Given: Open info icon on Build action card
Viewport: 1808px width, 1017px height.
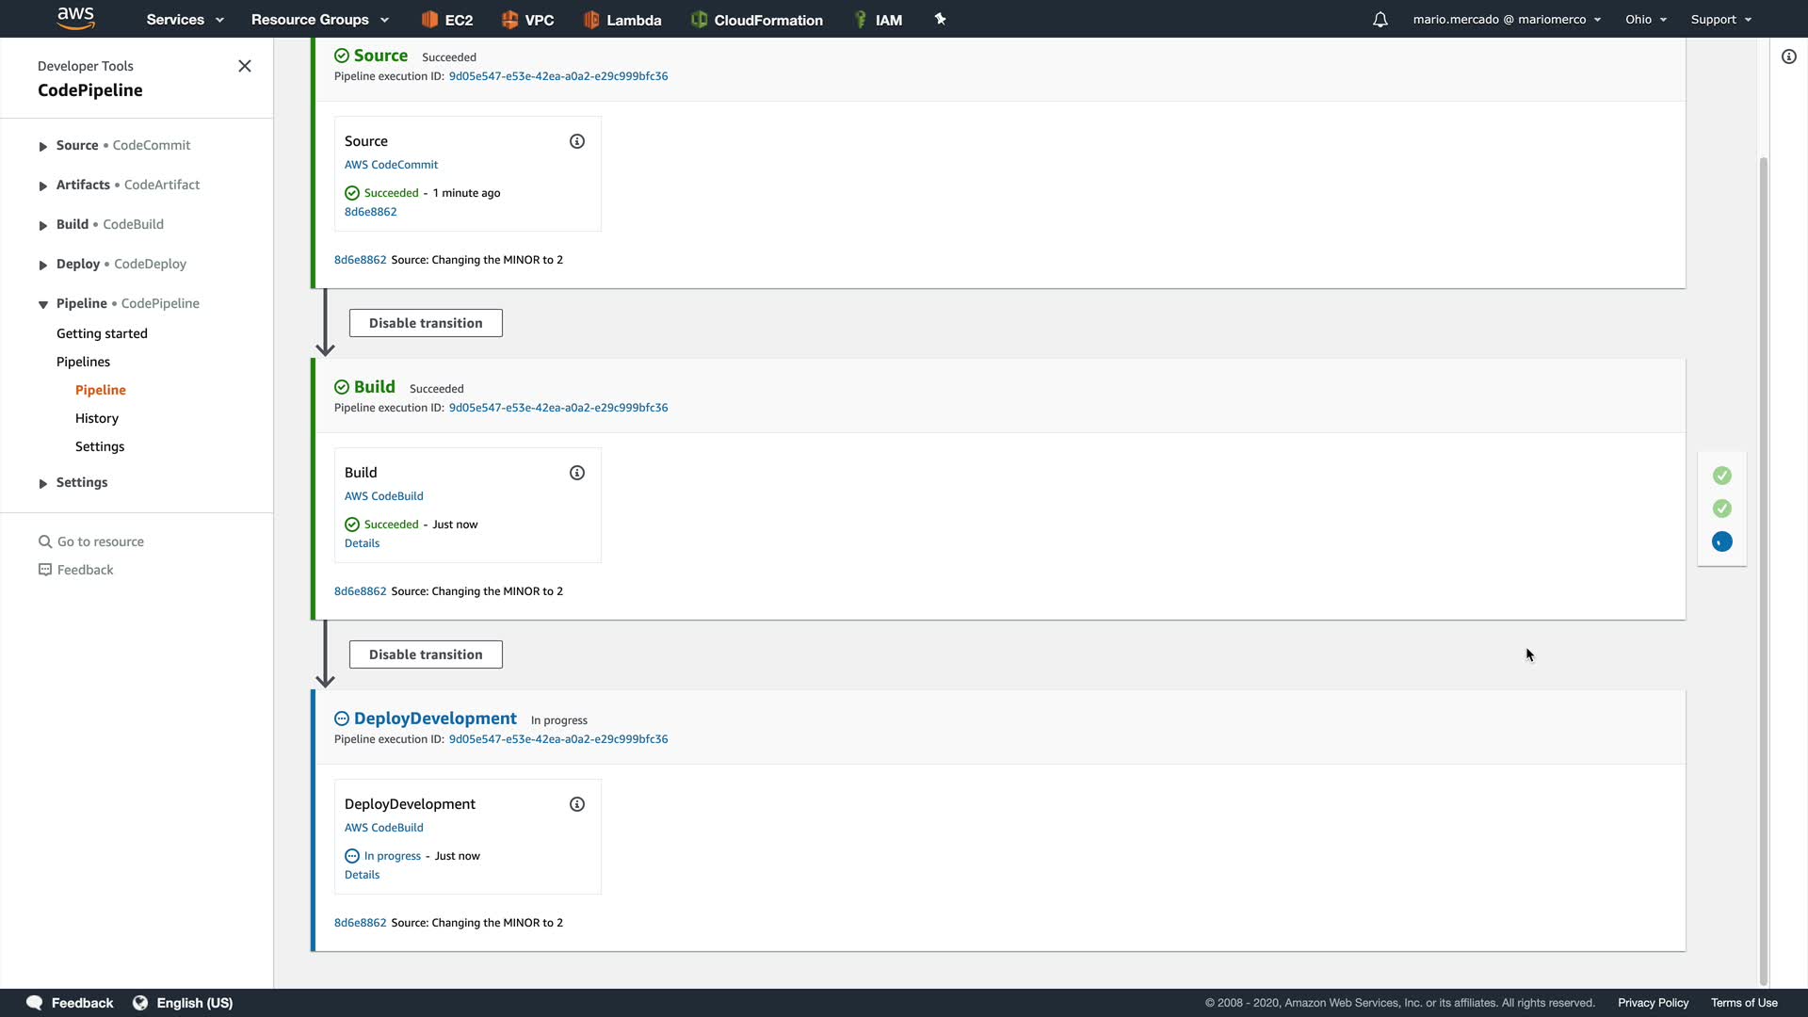Looking at the screenshot, I should coord(577,473).
